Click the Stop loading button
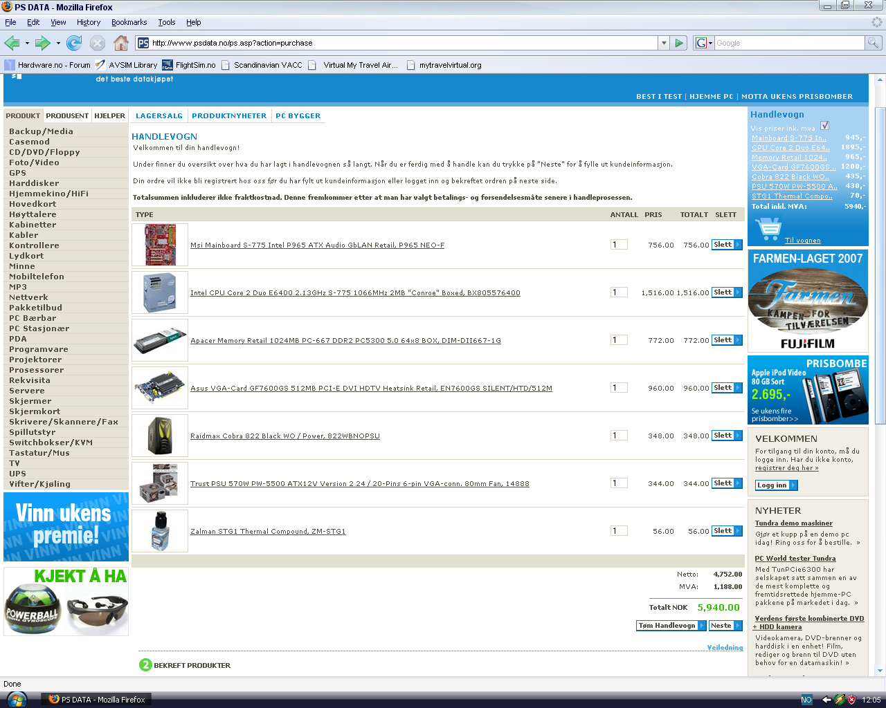This screenshot has height=708, width=886. click(x=98, y=43)
